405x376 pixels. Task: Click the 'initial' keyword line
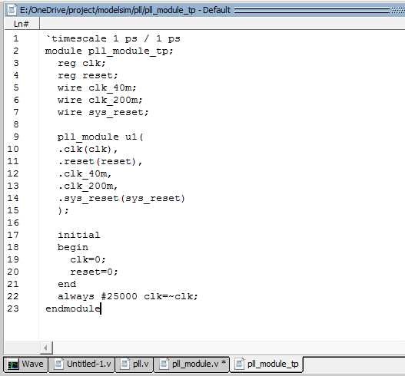point(79,235)
